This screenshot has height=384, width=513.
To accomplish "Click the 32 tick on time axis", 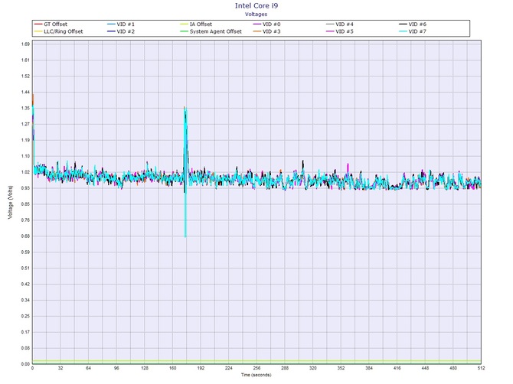I will pos(60,368).
